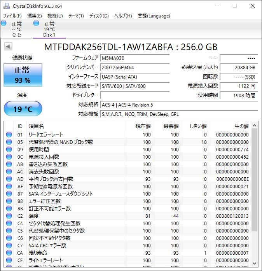The height and width of the screenshot is (271, 262).
Task: Select the 予期せぬ電源断回数 row name
Action: click(51, 186)
